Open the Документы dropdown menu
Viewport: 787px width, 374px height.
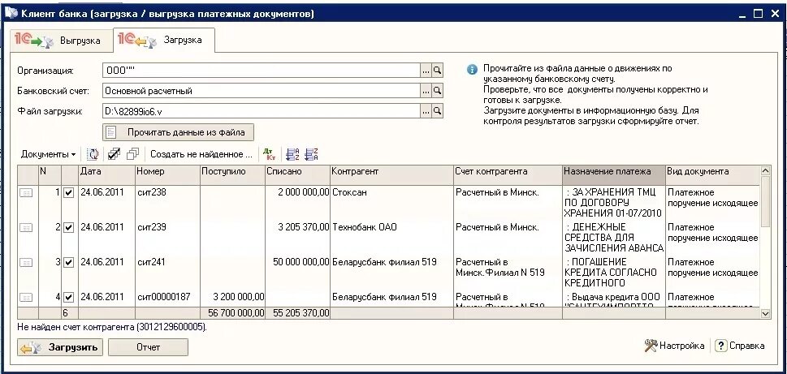tap(48, 154)
